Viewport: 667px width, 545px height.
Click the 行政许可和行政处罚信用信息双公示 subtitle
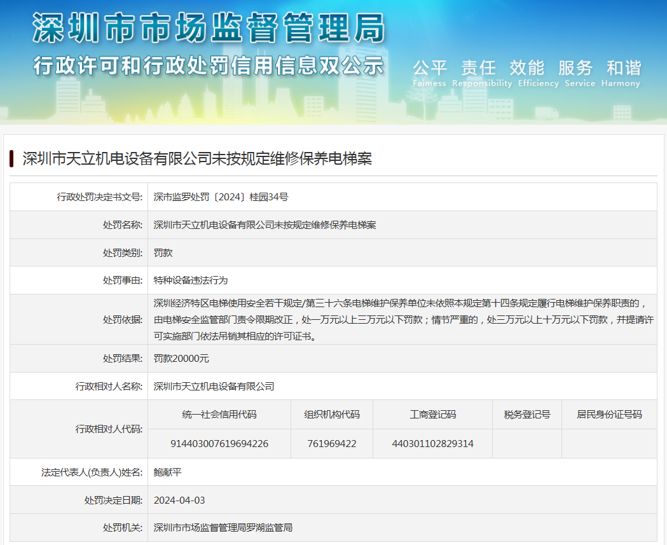pyautogui.click(x=209, y=66)
